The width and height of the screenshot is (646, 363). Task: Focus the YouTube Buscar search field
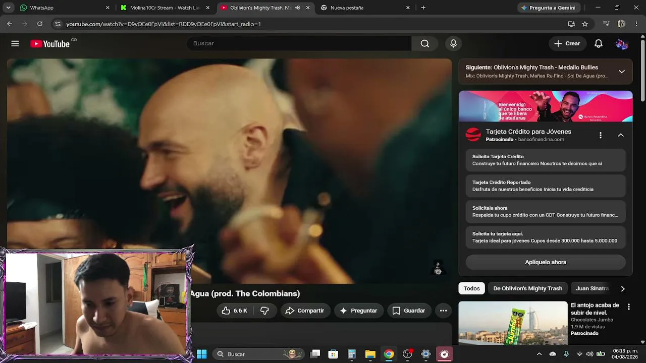[299, 43]
